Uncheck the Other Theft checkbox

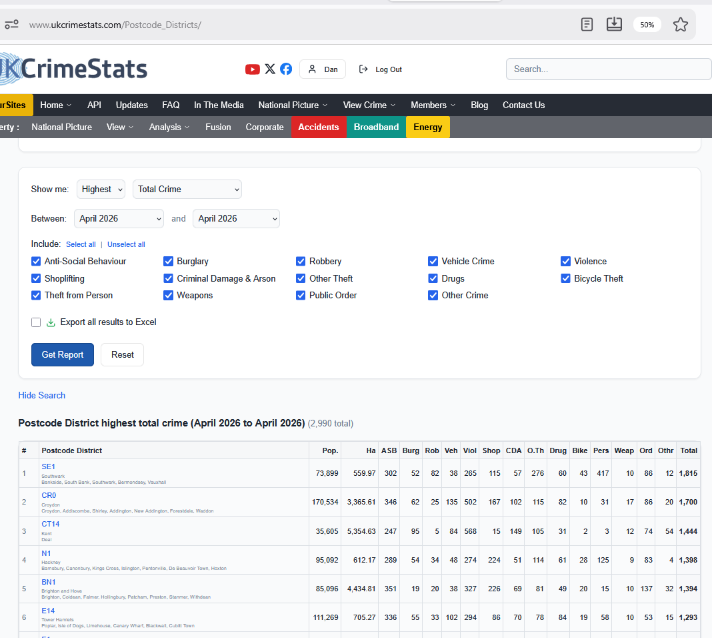(301, 278)
